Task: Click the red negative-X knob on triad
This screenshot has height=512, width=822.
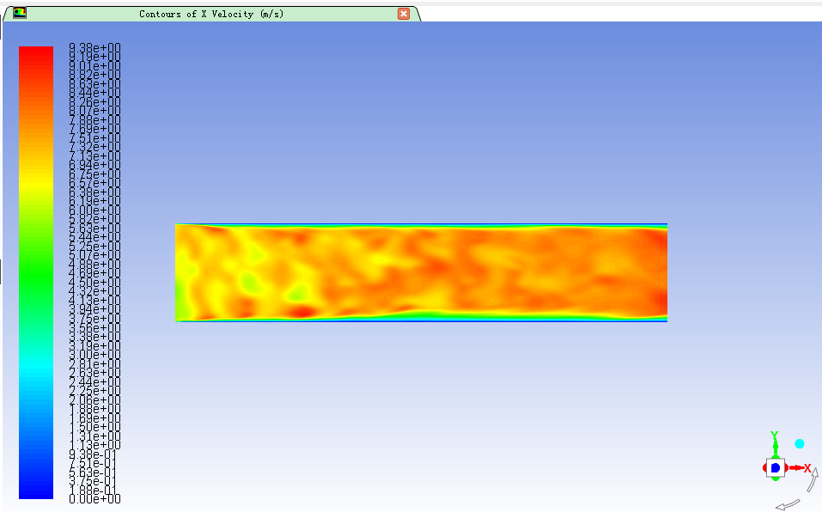Action: tap(764, 467)
